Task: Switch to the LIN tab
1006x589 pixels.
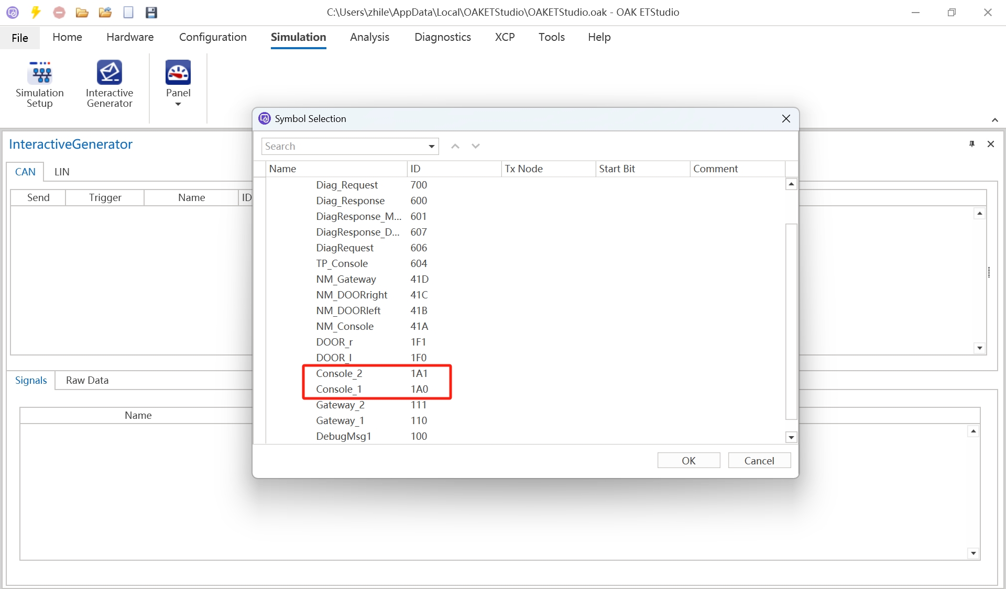Action: click(62, 172)
